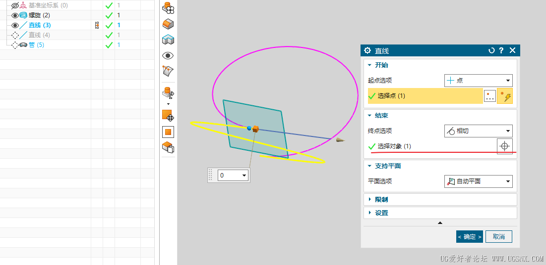
Task: Click the datum CSYS icon of 基准坐标系
Action: (x=23, y=5)
